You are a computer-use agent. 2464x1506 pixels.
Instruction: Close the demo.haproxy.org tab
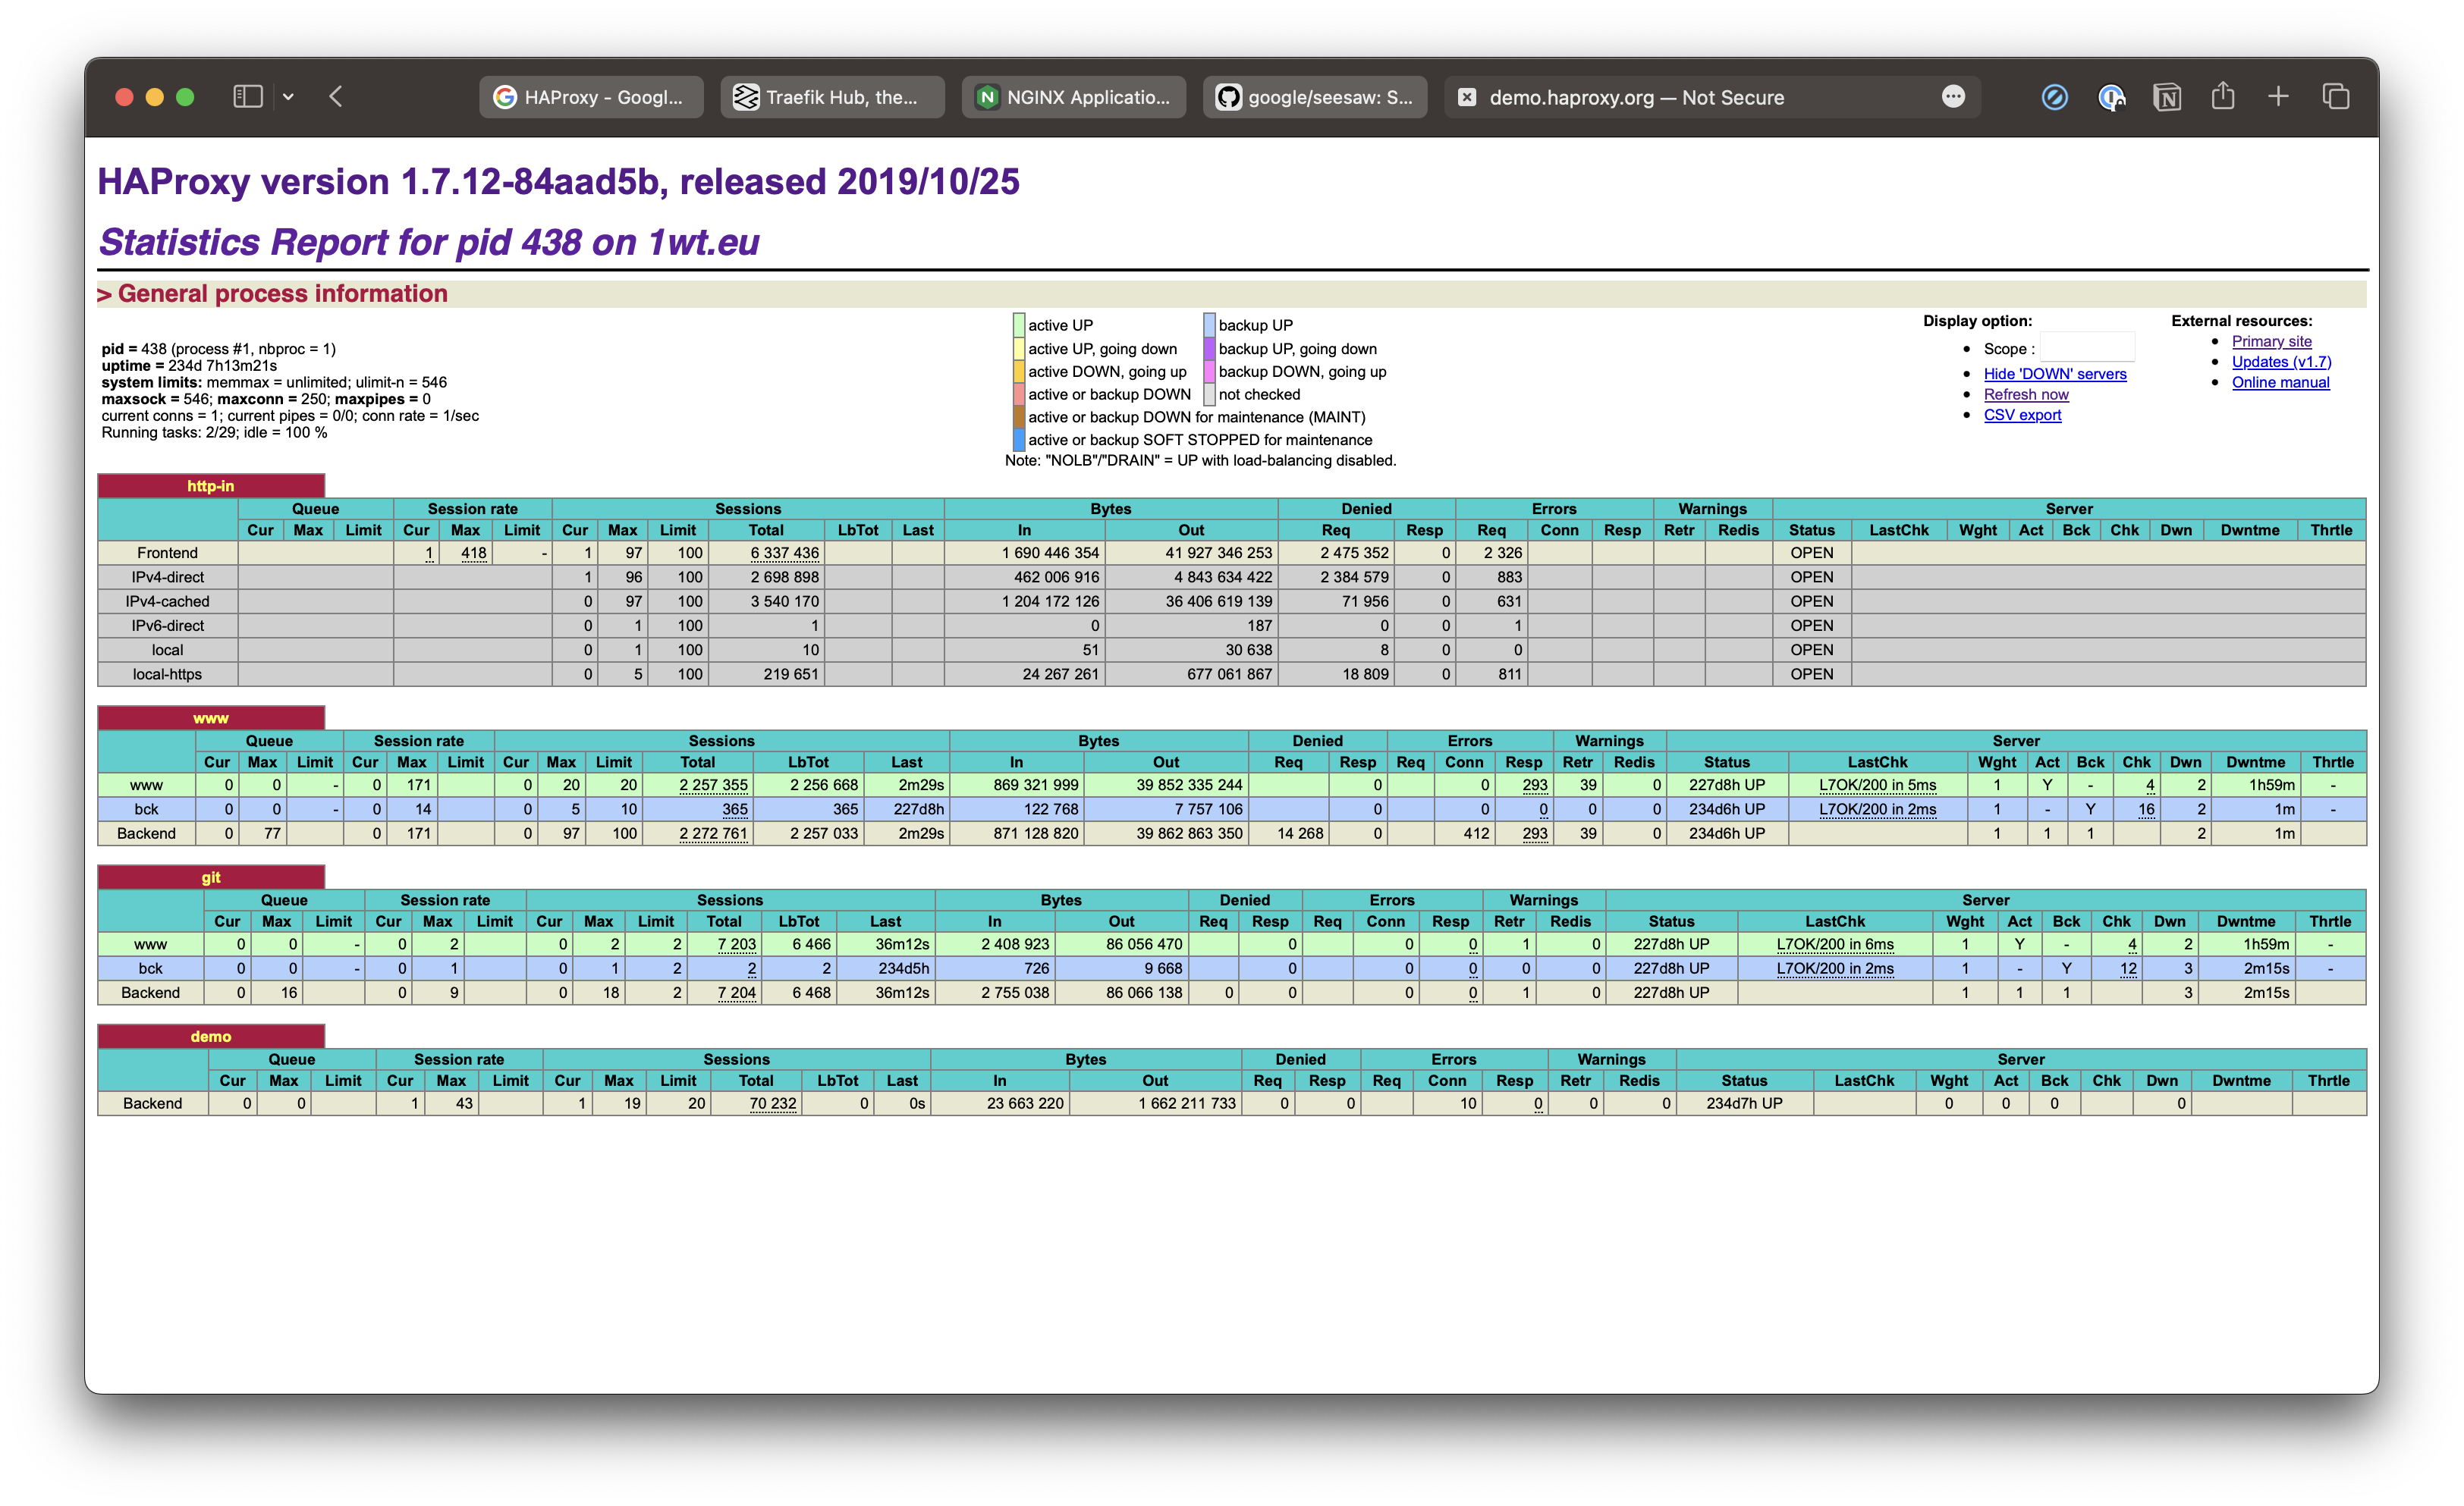coord(1467,97)
